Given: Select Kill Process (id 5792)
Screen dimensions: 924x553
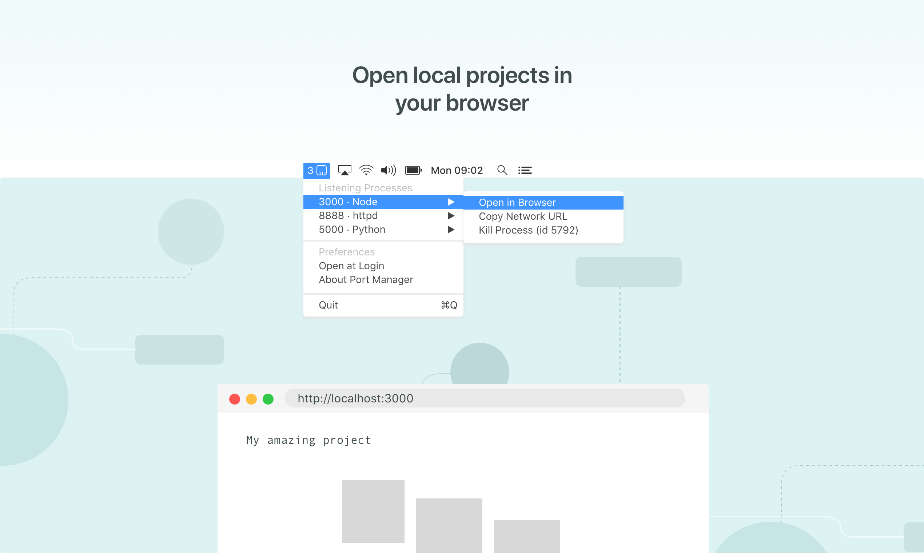Looking at the screenshot, I should tap(528, 230).
